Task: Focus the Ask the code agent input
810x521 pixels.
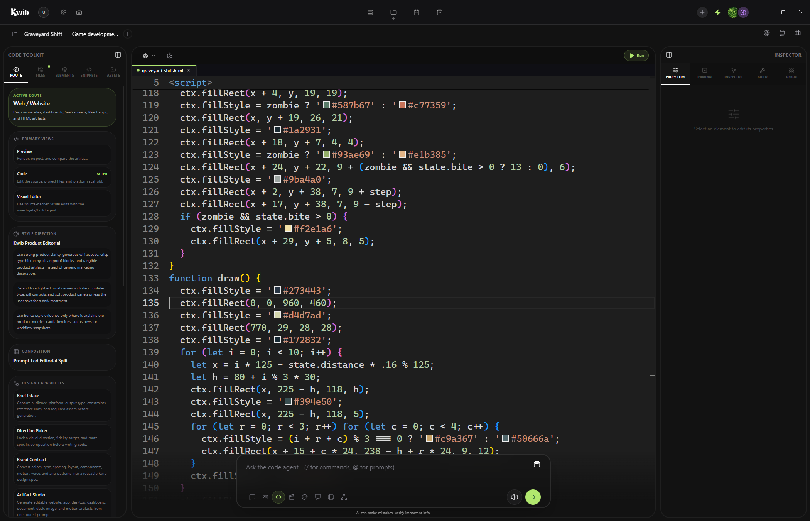Action: (x=386, y=467)
